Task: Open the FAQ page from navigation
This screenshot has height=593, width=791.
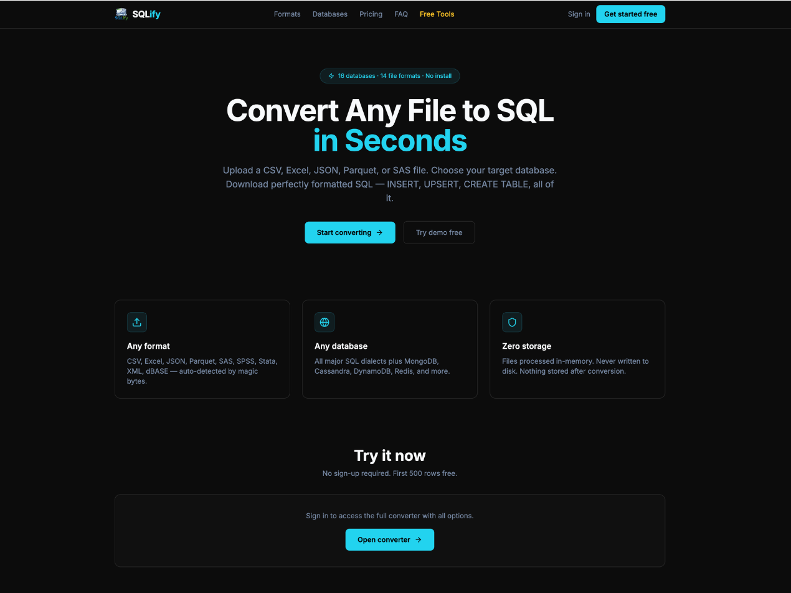Action: coord(401,14)
